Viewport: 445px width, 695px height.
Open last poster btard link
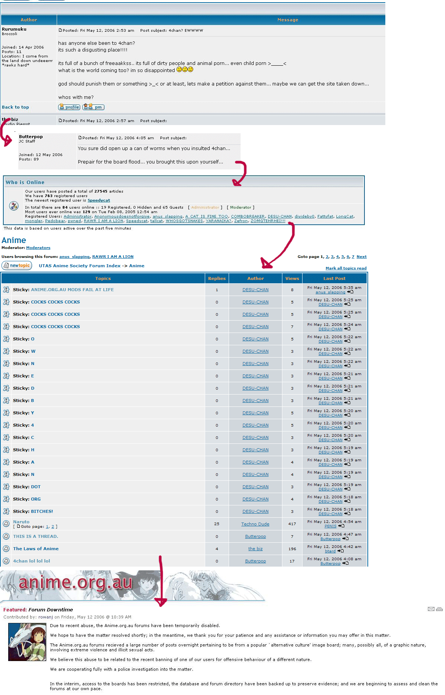click(x=330, y=551)
